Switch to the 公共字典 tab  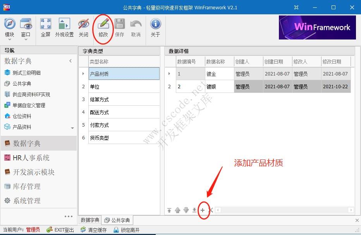click(117, 220)
